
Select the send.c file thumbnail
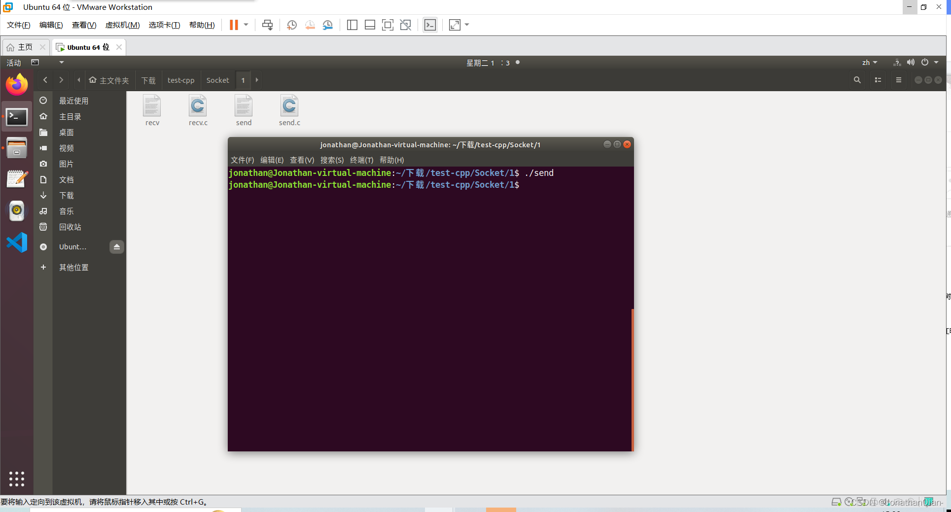click(289, 106)
